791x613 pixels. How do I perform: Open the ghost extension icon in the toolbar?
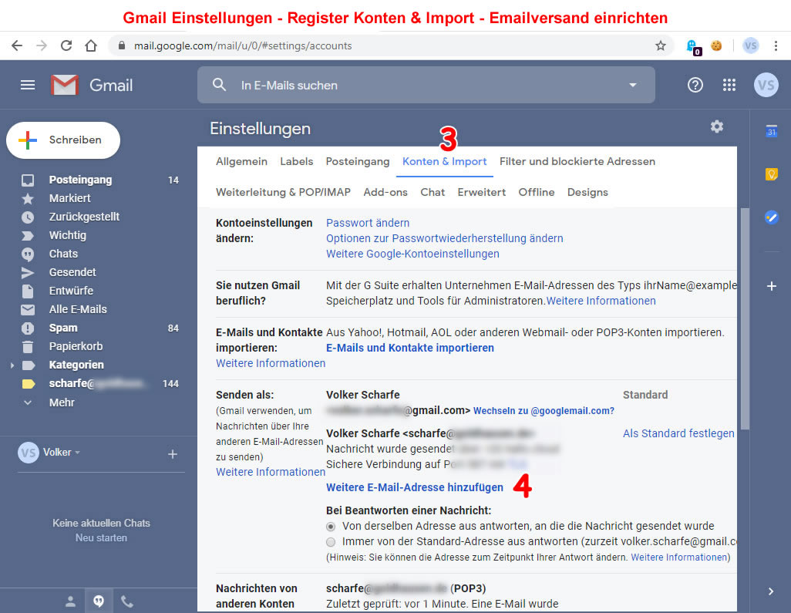693,47
